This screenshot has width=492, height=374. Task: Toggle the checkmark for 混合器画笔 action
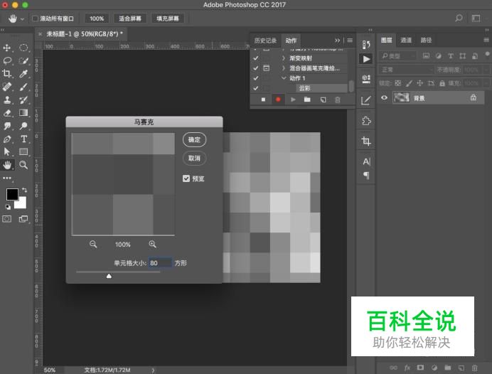(256, 68)
